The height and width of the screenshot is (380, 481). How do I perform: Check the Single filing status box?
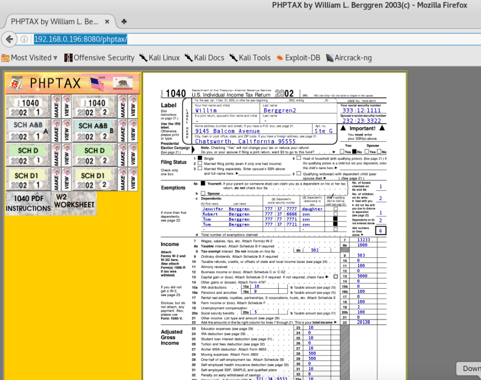pos(200,158)
